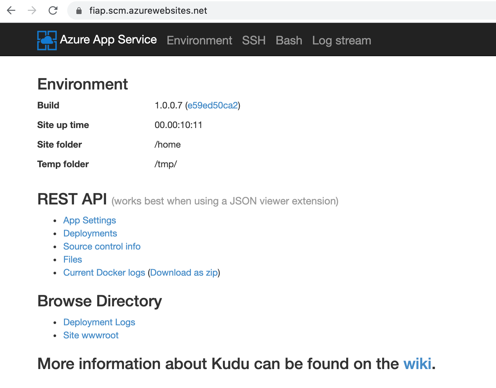Screen dimensions: 496x388
Task: Click the Browse Directory heading
Action: (x=100, y=301)
